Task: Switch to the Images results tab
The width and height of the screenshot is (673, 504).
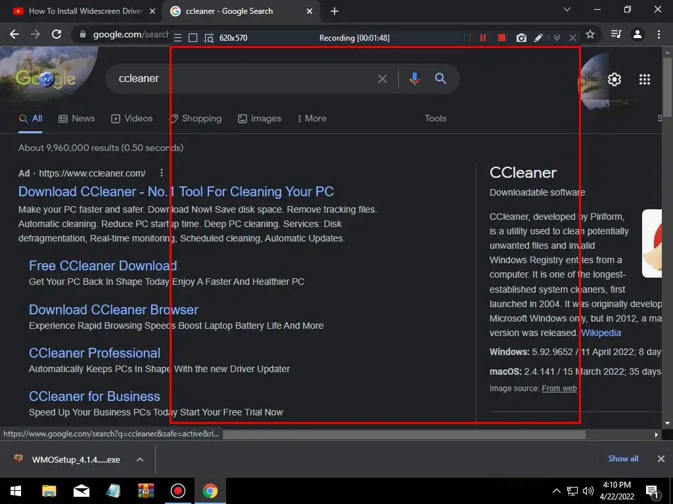Action: coord(260,119)
